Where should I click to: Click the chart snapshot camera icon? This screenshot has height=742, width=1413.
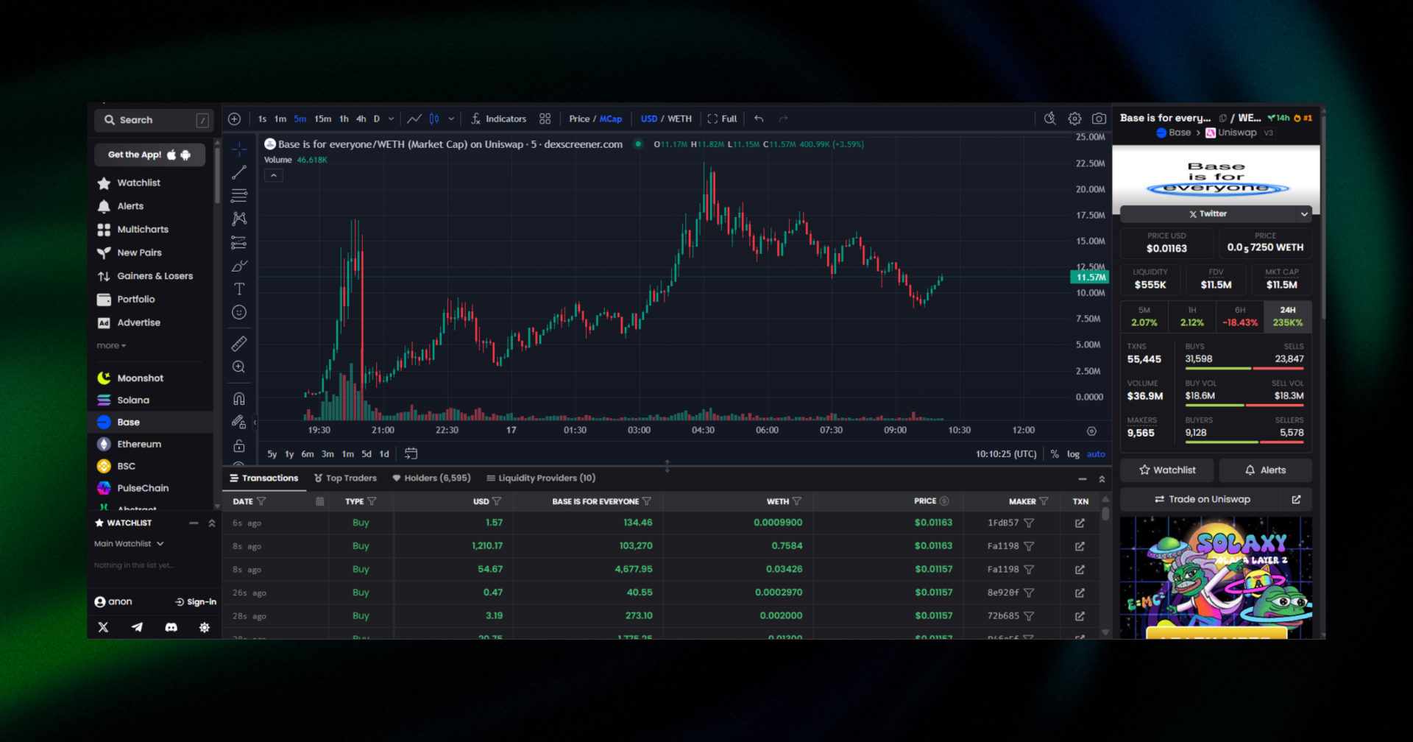pyautogui.click(x=1099, y=119)
